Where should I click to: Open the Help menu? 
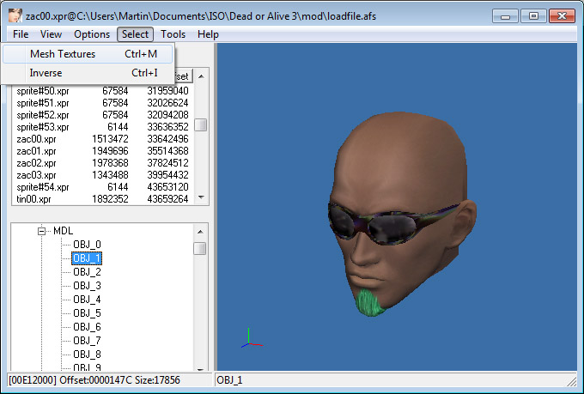click(208, 34)
